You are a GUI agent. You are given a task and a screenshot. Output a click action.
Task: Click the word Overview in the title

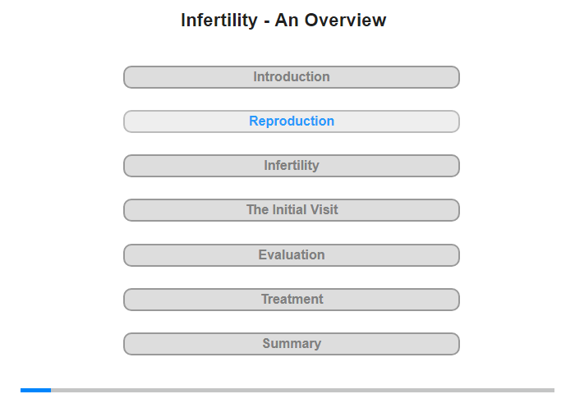point(346,21)
